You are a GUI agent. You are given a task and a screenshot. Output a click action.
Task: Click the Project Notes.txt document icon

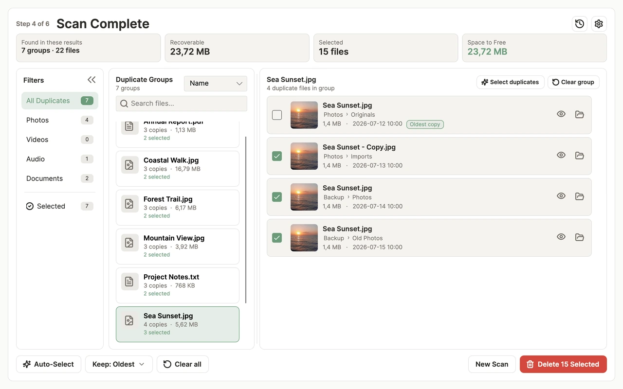(129, 282)
